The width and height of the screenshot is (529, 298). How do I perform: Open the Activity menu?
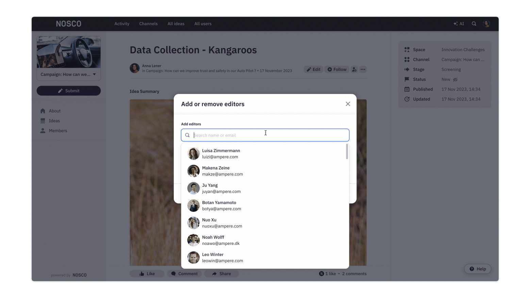point(122,24)
